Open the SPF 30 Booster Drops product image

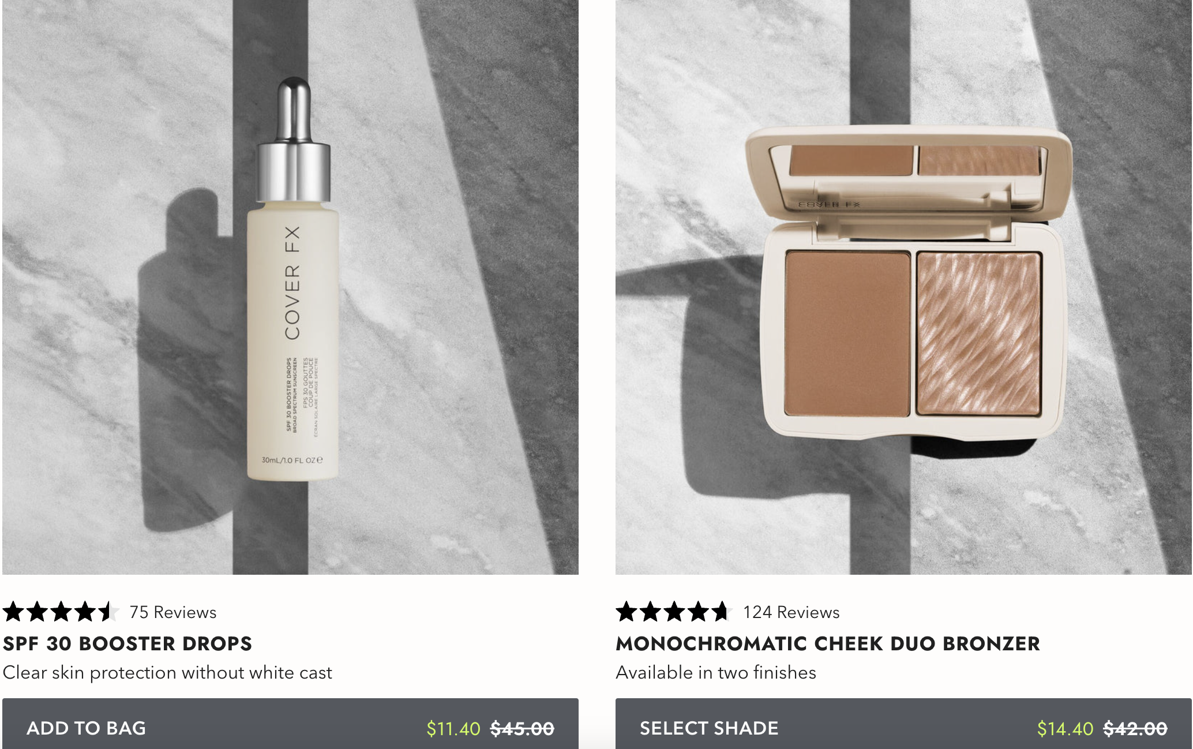(x=290, y=287)
